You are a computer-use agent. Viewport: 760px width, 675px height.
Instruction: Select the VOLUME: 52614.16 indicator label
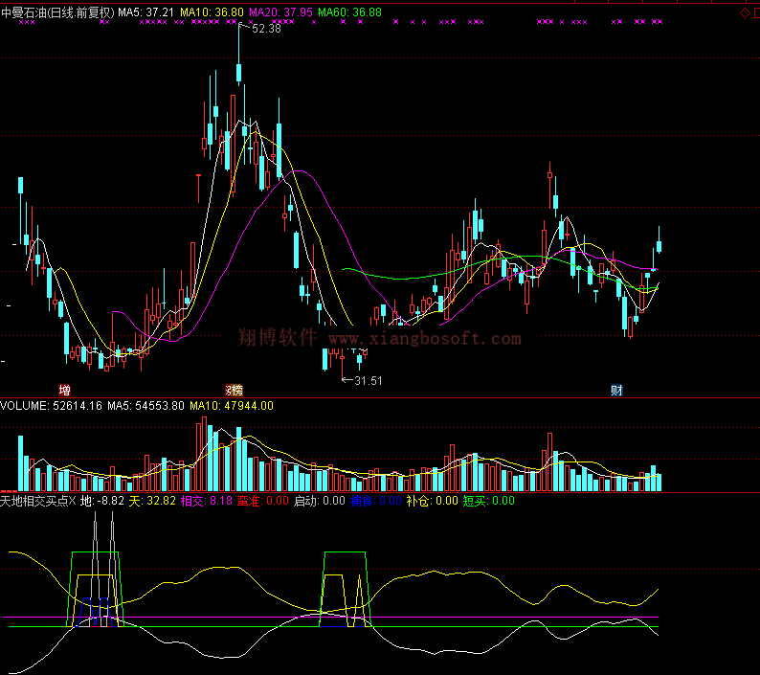pos(51,406)
